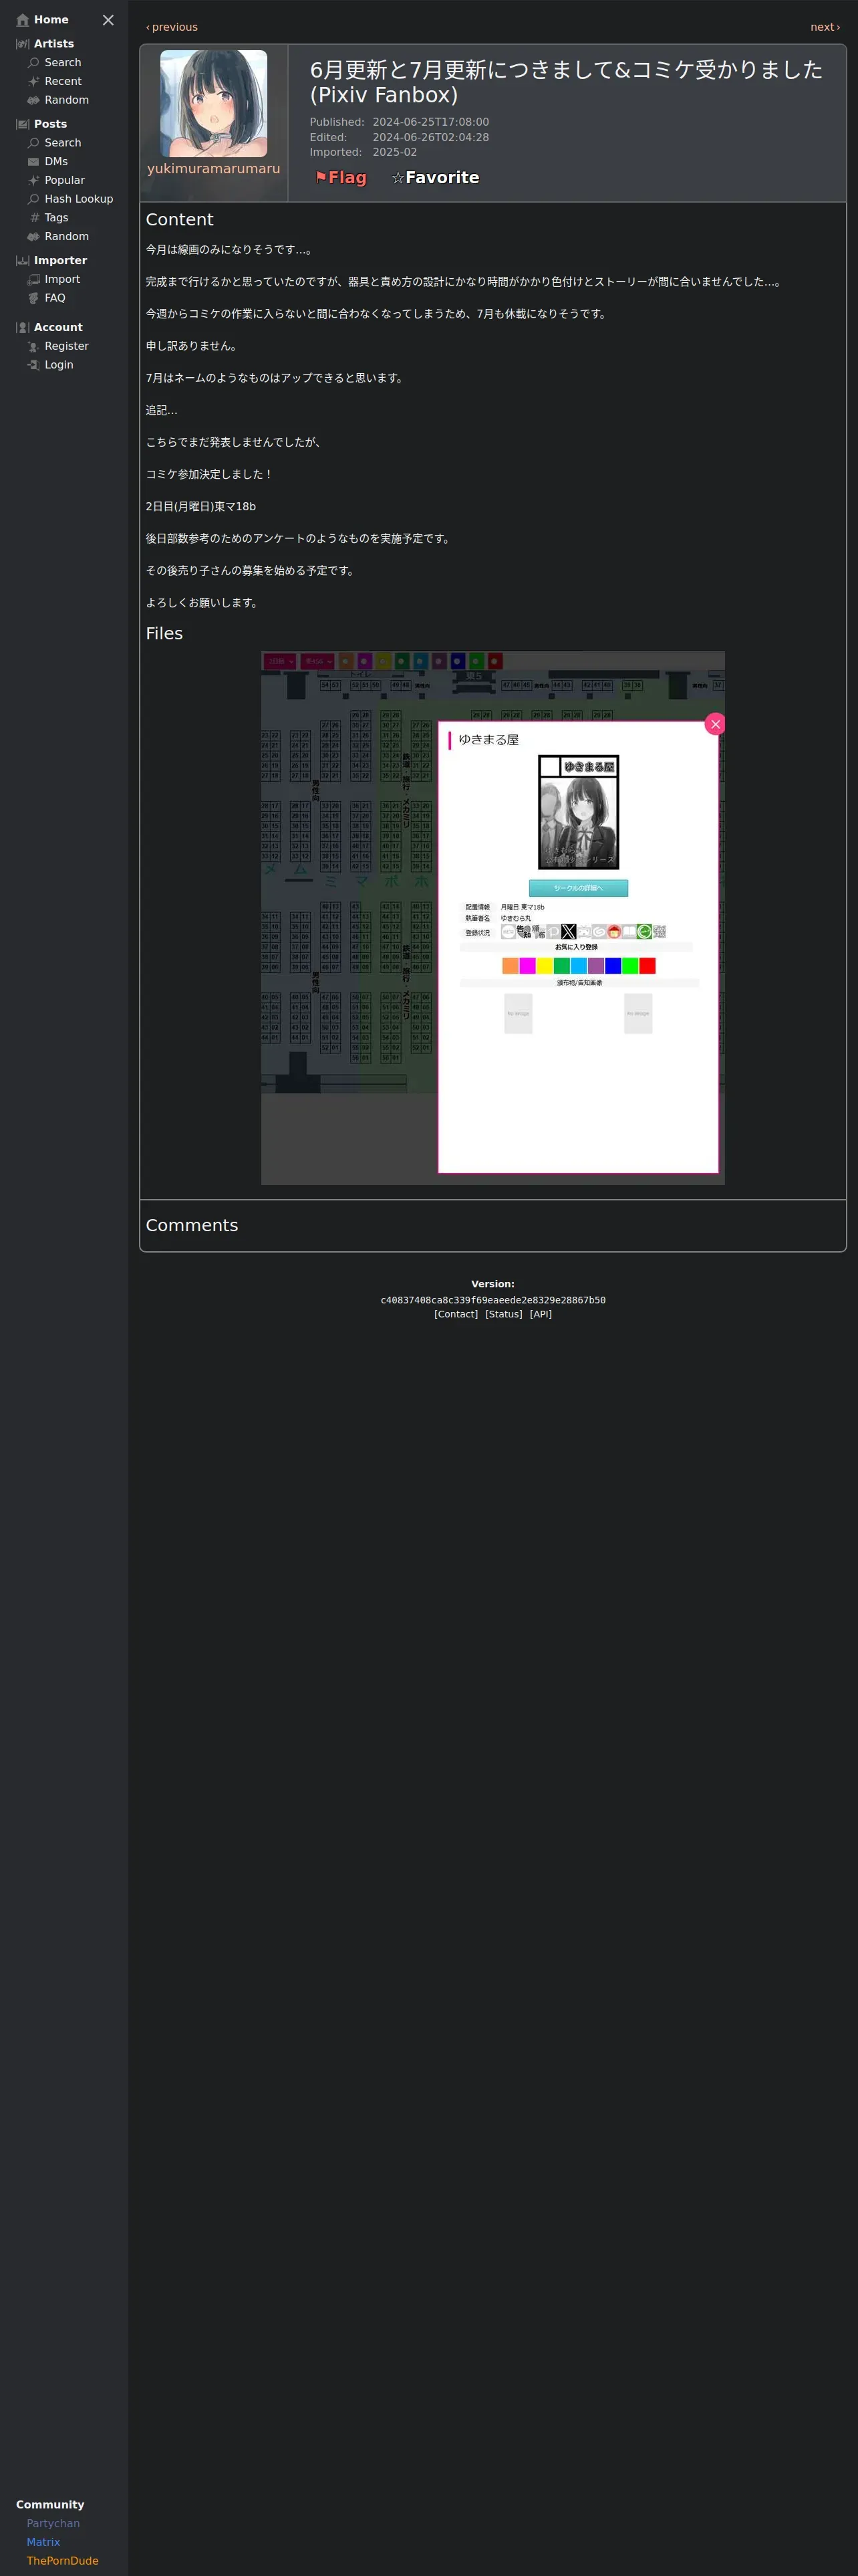
Task: Open ThePornDude community link
Action: 62,2561
